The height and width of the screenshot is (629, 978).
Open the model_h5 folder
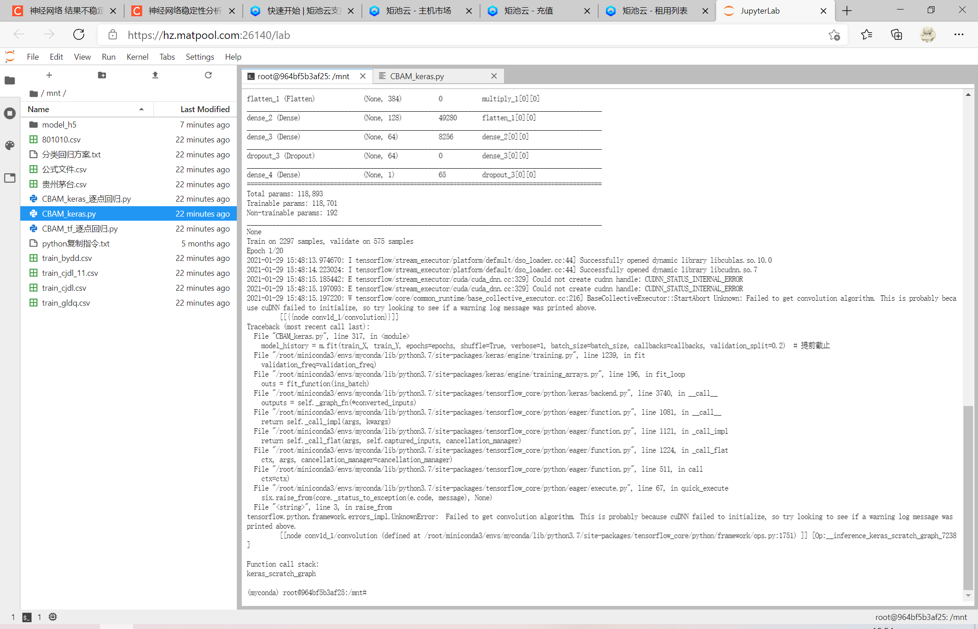click(x=59, y=124)
